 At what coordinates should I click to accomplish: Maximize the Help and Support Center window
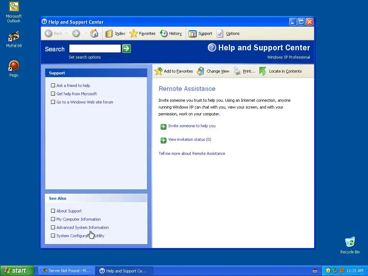pos(301,22)
